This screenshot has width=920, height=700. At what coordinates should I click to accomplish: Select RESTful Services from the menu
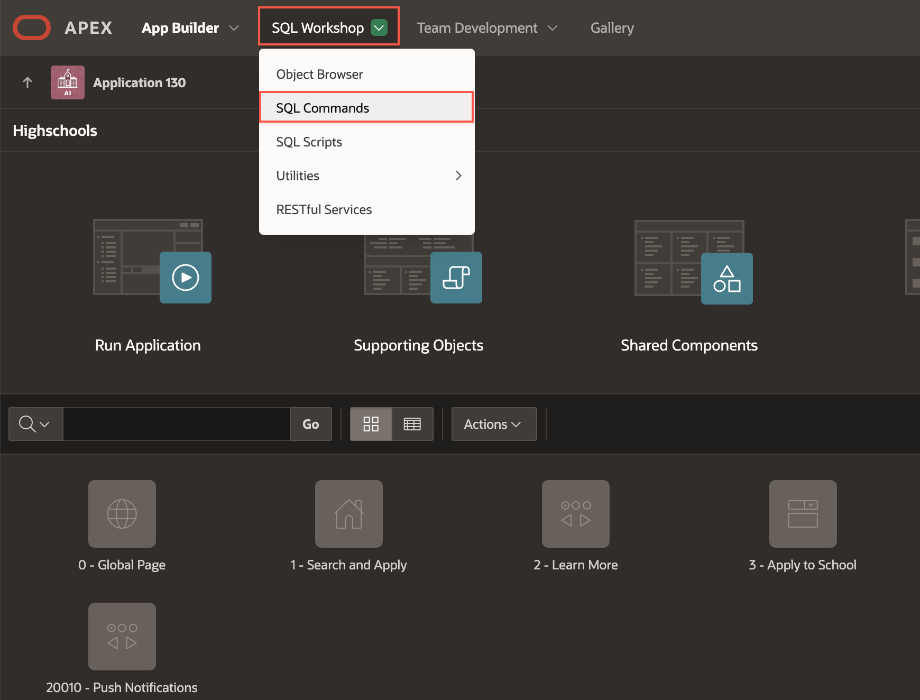click(x=367, y=209)
